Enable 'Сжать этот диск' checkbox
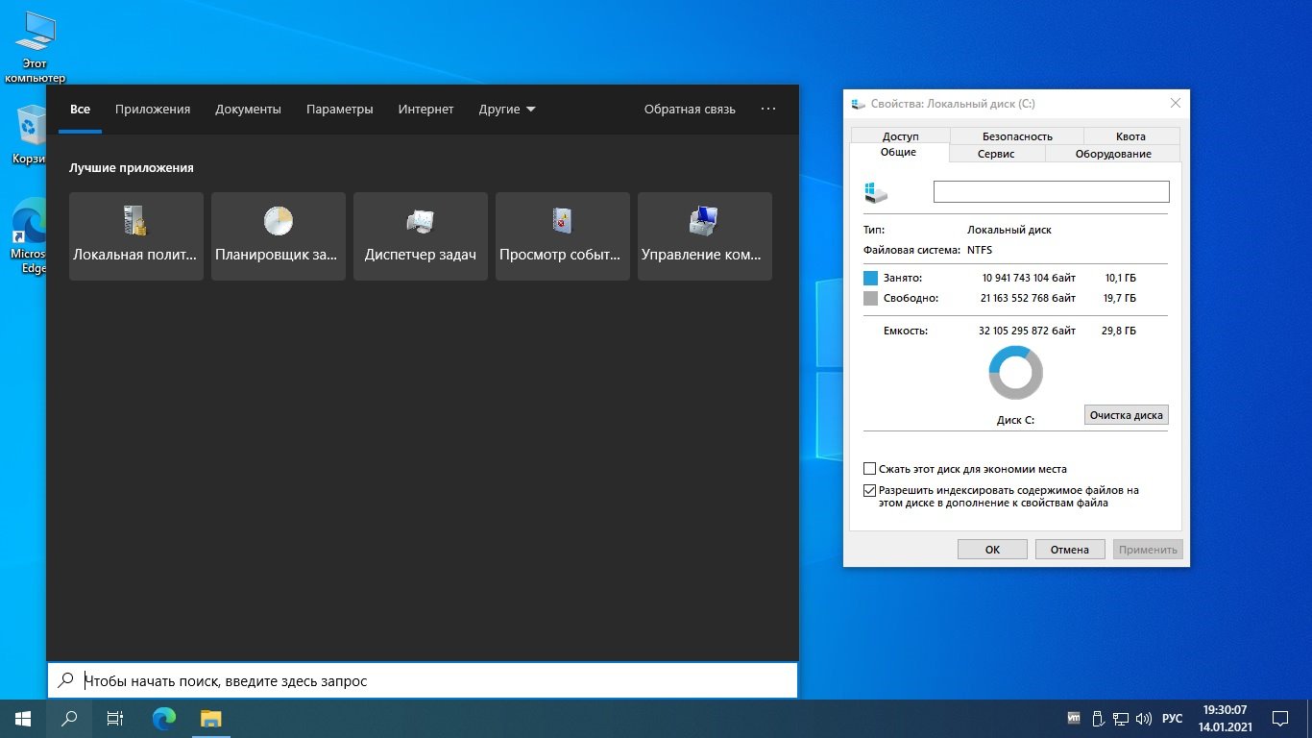Viewport: 1312px width, 738px height. 870,469
